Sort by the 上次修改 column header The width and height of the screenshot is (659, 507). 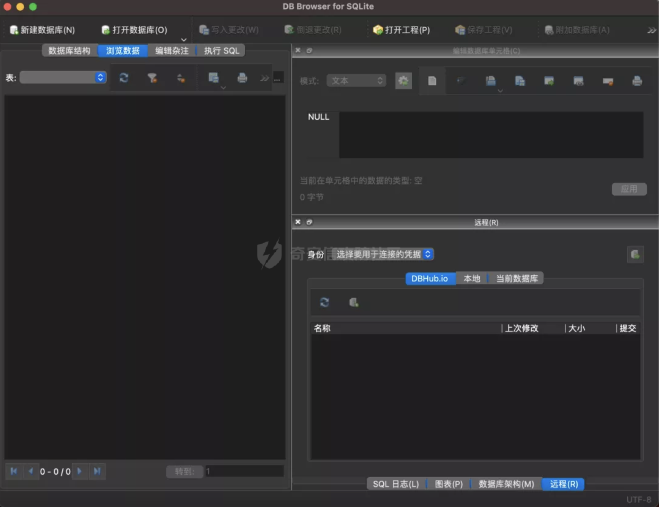click(534, 328)
